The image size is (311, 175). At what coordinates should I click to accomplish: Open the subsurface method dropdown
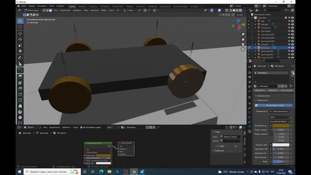[279, 122]
